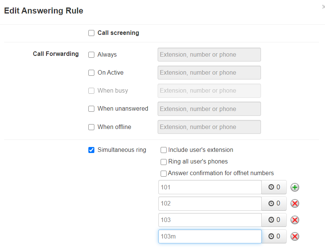Screen dimensions: 325x249
Task: Uncheck Simultaneous ring
Action: [x=91, y=150]
